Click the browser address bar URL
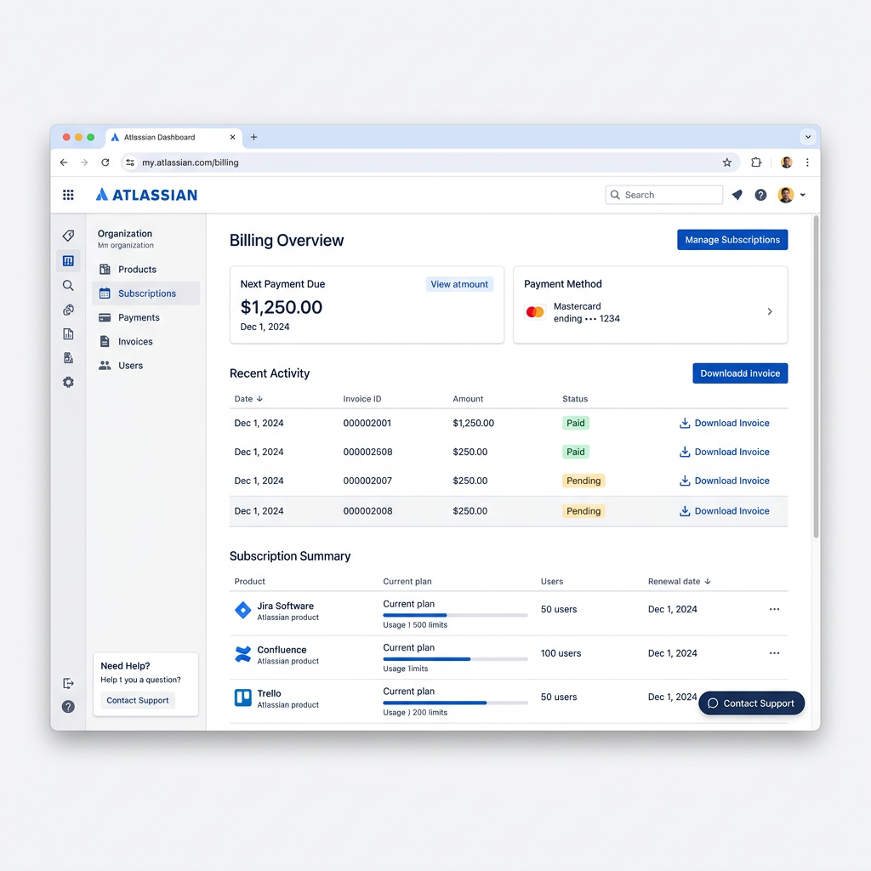The width and height of the screenshot is (871, 871). [x=190, y=162]
